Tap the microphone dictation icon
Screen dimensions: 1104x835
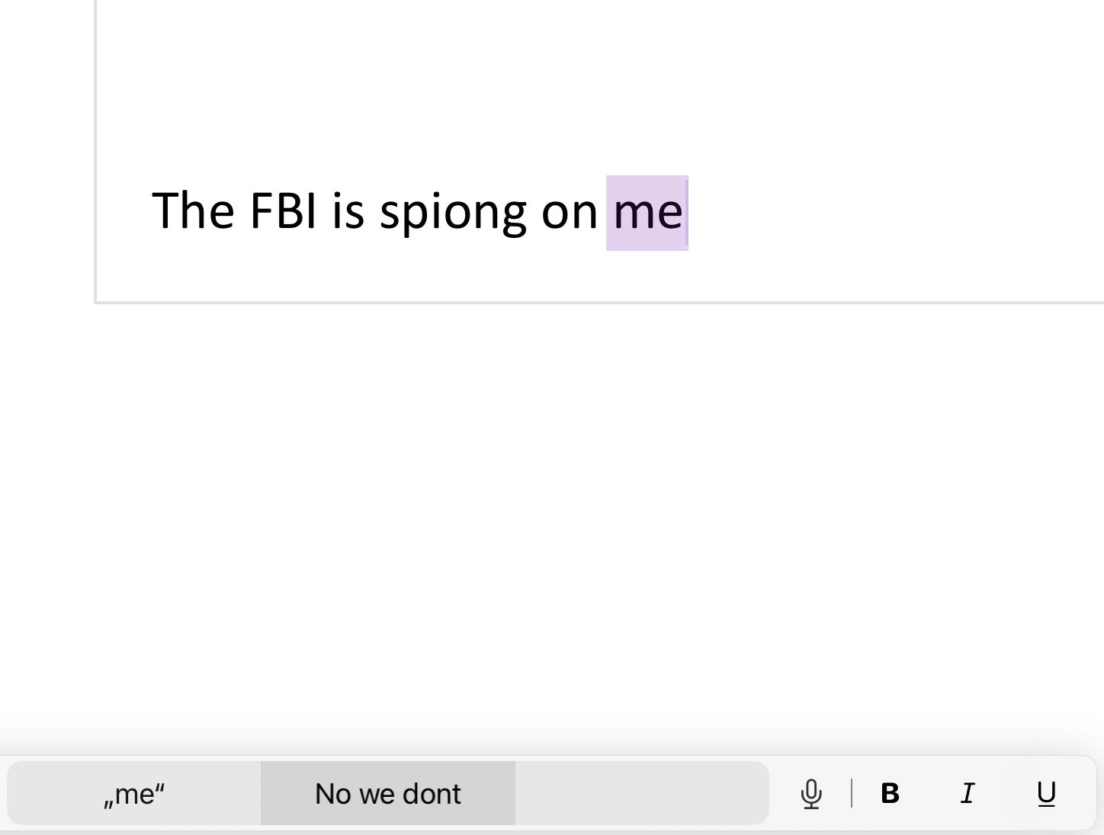811,794
